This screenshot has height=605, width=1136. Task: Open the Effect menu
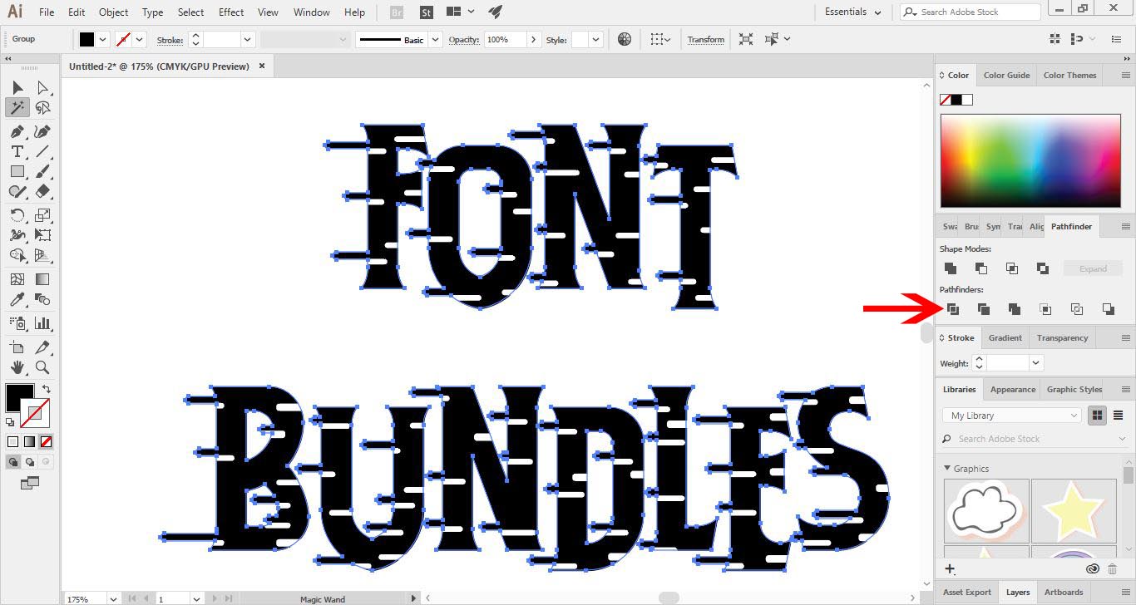(x=231, y=12)
